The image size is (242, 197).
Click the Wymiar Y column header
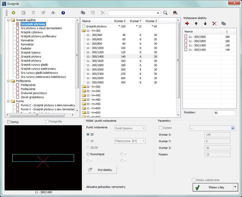point(135,21)
